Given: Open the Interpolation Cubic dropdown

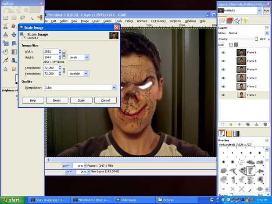Looking at the screenshot, I should (80, 88).
